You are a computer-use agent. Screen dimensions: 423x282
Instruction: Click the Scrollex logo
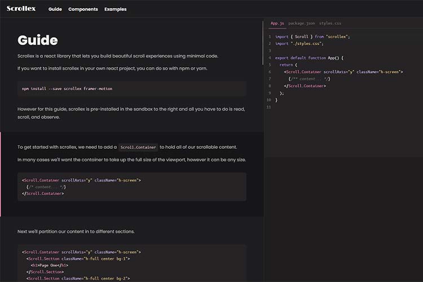tap(21, 9)
